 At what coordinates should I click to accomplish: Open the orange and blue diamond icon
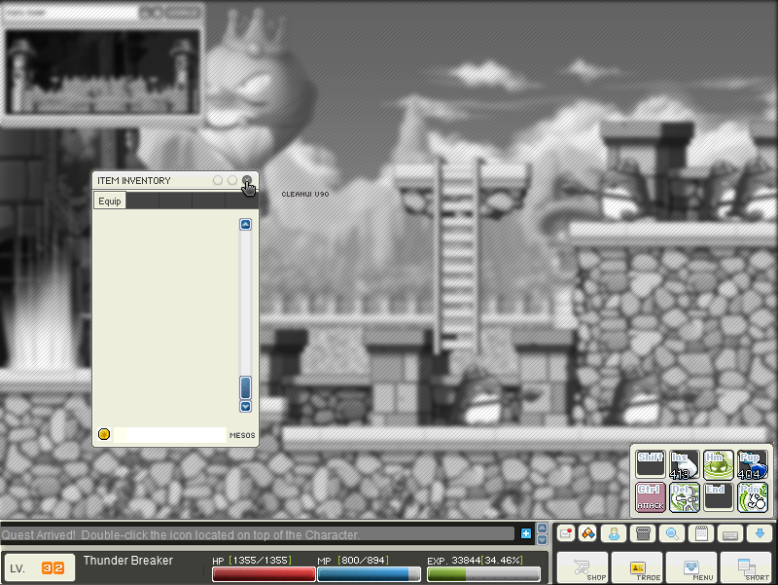click(588, 533)
